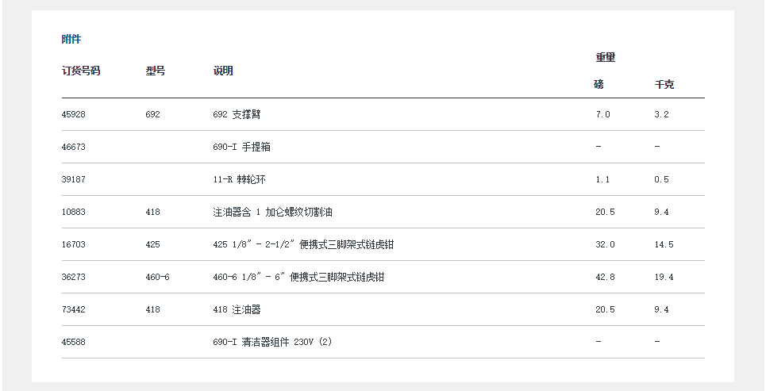Click model 460-6 in the 型号 column
This screenshot has height=391, width=766.
157,277
